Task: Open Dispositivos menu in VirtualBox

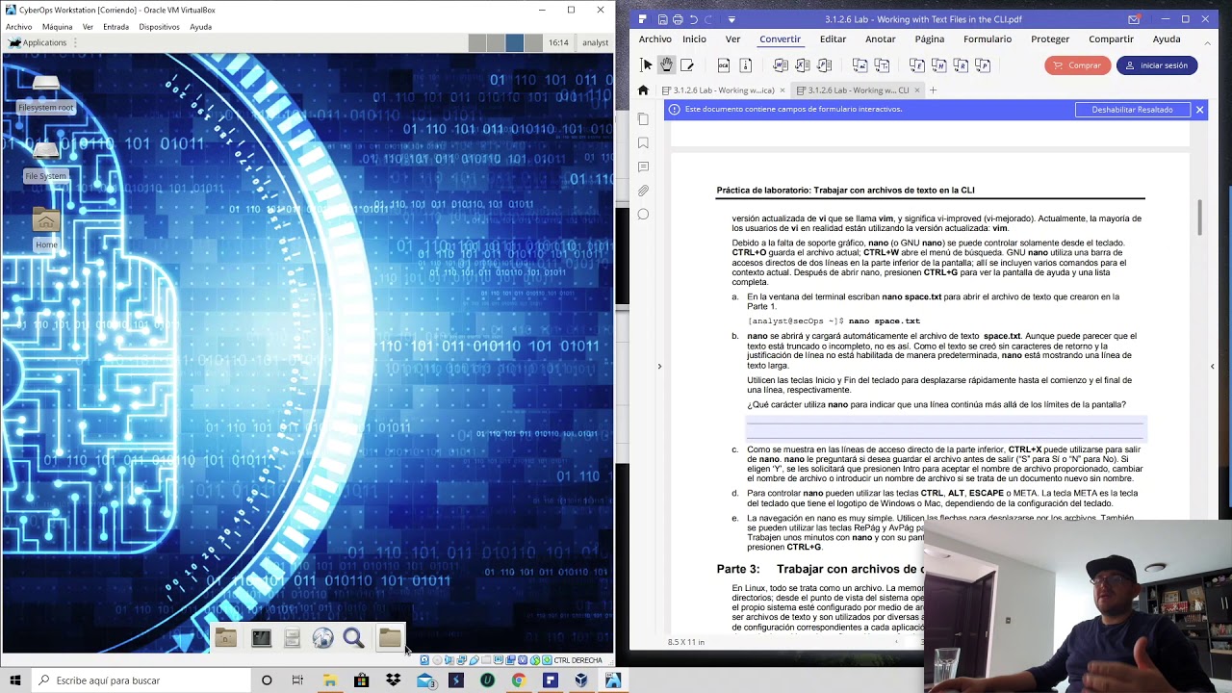Action: pos(159,27)
